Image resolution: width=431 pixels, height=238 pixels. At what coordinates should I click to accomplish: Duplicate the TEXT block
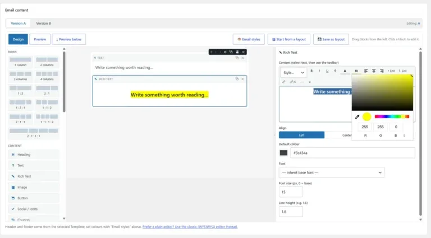click(x=237, y=58)
